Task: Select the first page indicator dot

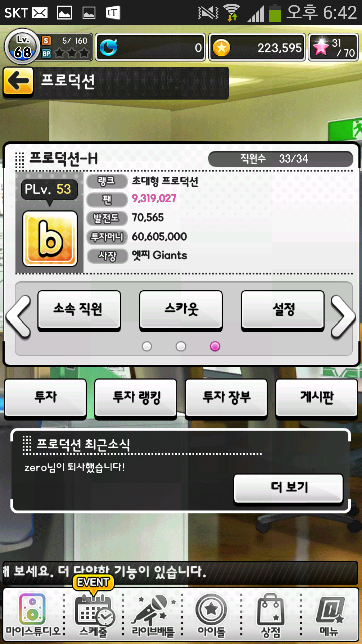Action: [147, 346]
